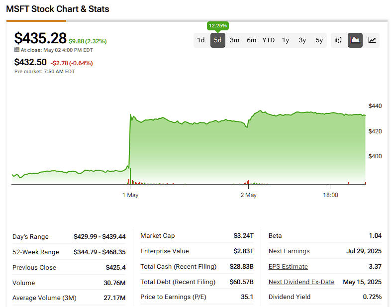Select the 1y time range
This screenshot has width=391, height=307.
286,40
